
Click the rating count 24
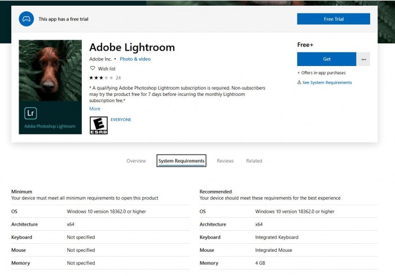[118, 78]
